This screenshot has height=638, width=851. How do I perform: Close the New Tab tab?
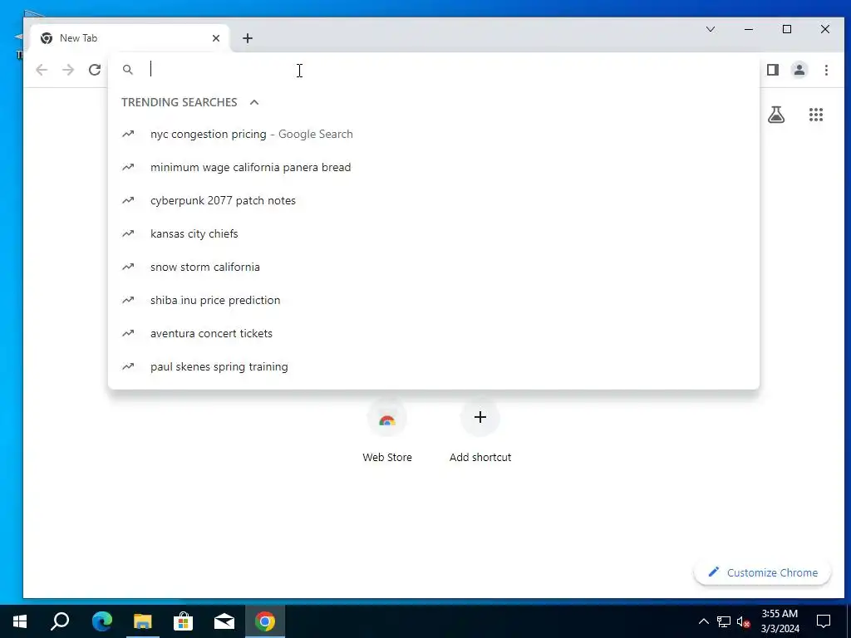click(216, 38)
